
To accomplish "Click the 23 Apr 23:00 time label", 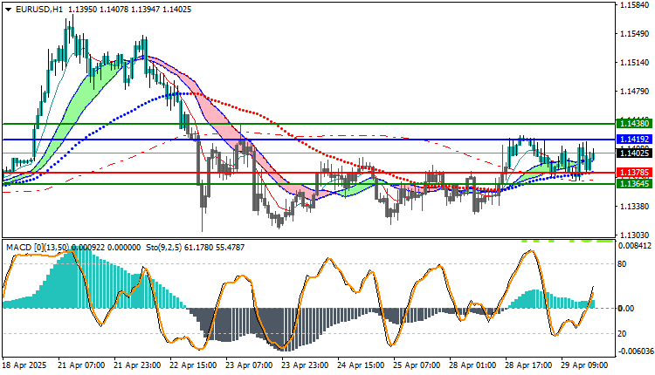I will (305, 365).
